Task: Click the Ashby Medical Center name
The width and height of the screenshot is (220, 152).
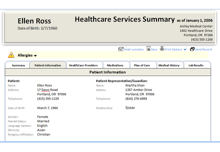Action: [x=196, y=26]
